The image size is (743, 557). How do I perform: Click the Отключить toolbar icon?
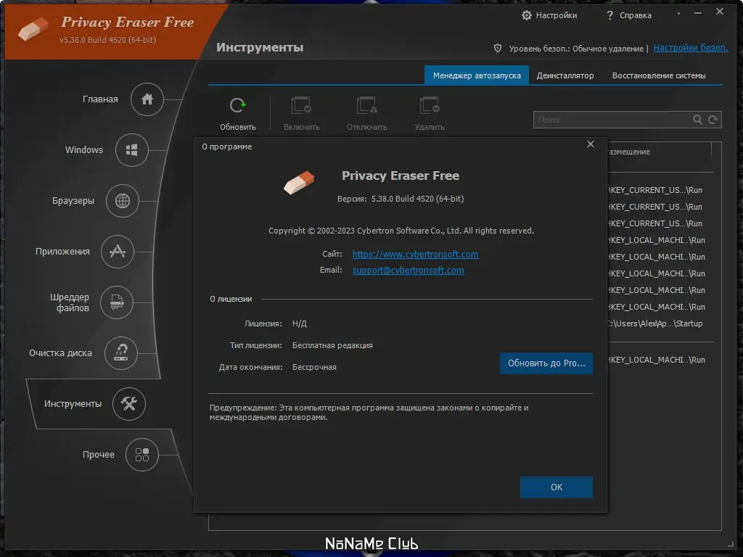coord(366,105)
